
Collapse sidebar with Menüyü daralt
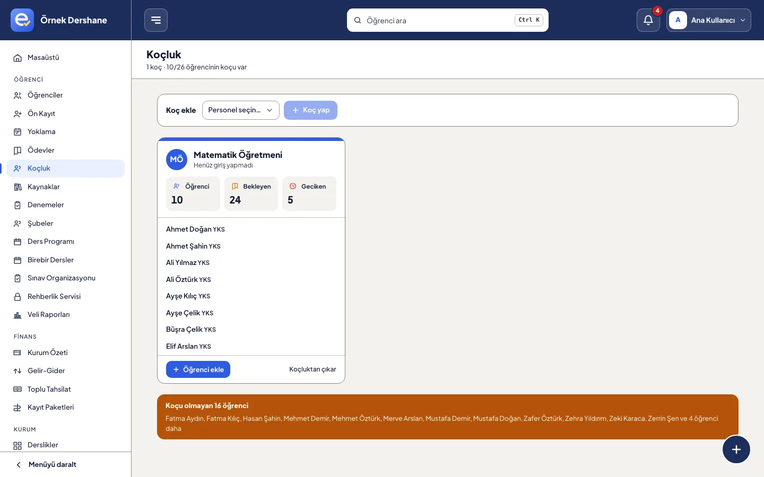(x=66, y=465)
